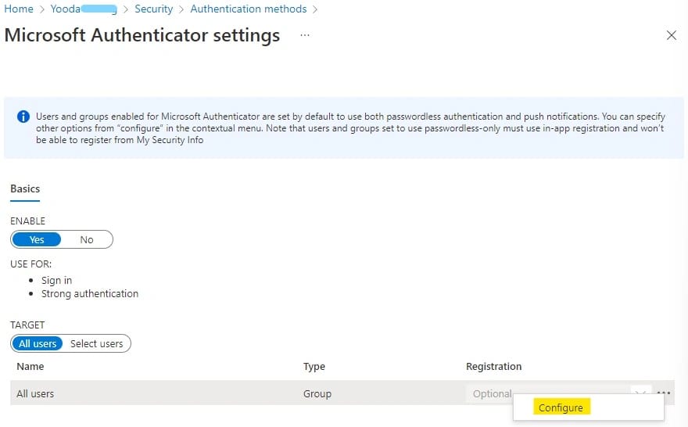The width and height of the screenshot is (688, 427).
Task: Select the All users group name in the table
Action: (x=36, y=393)
